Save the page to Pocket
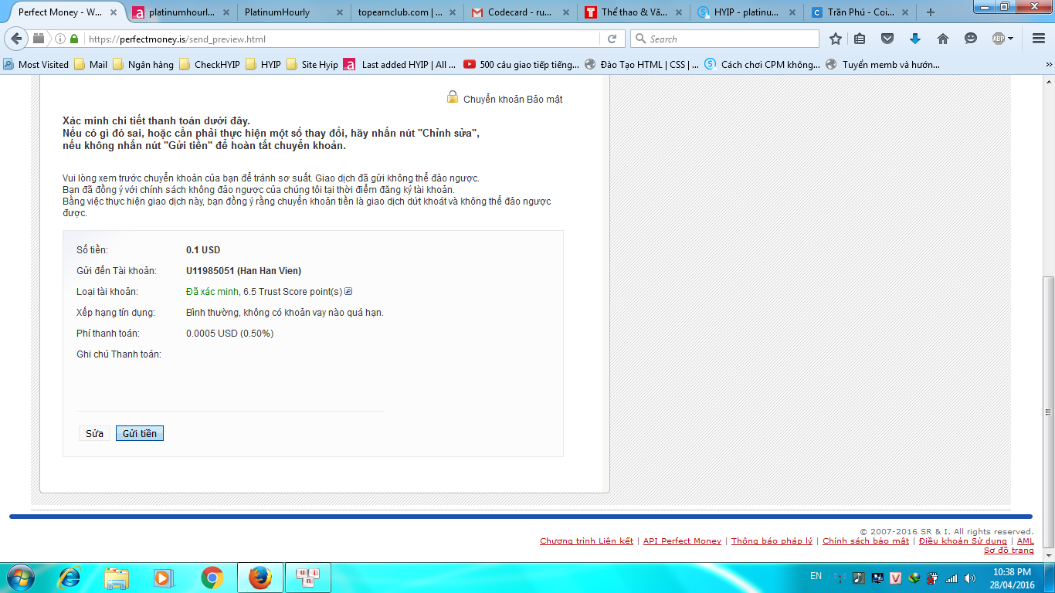 [x=887, y=39]
